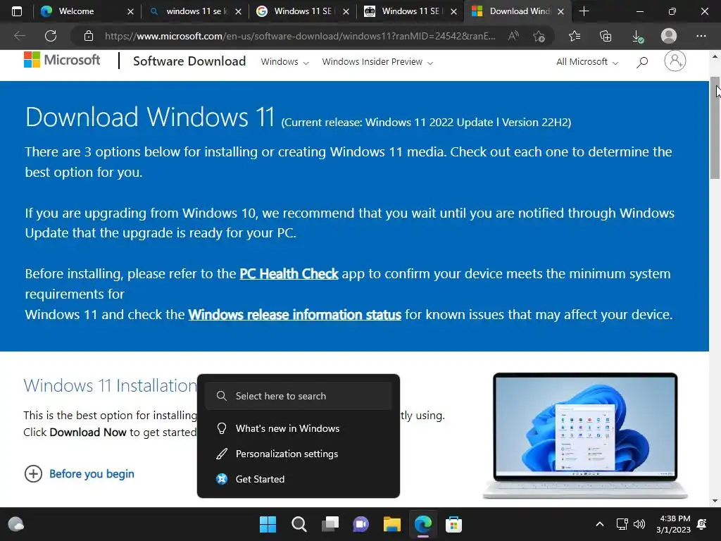Close the Welcome tab
The width and height of the screenshot is (721, 541).
coord(130,11)
